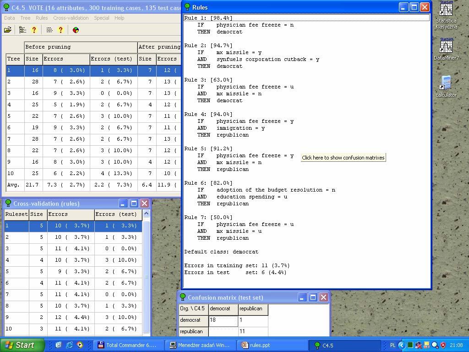Screen dimensions: 469x352
Task: Click the PL language indicator
Action: [393, 345]
